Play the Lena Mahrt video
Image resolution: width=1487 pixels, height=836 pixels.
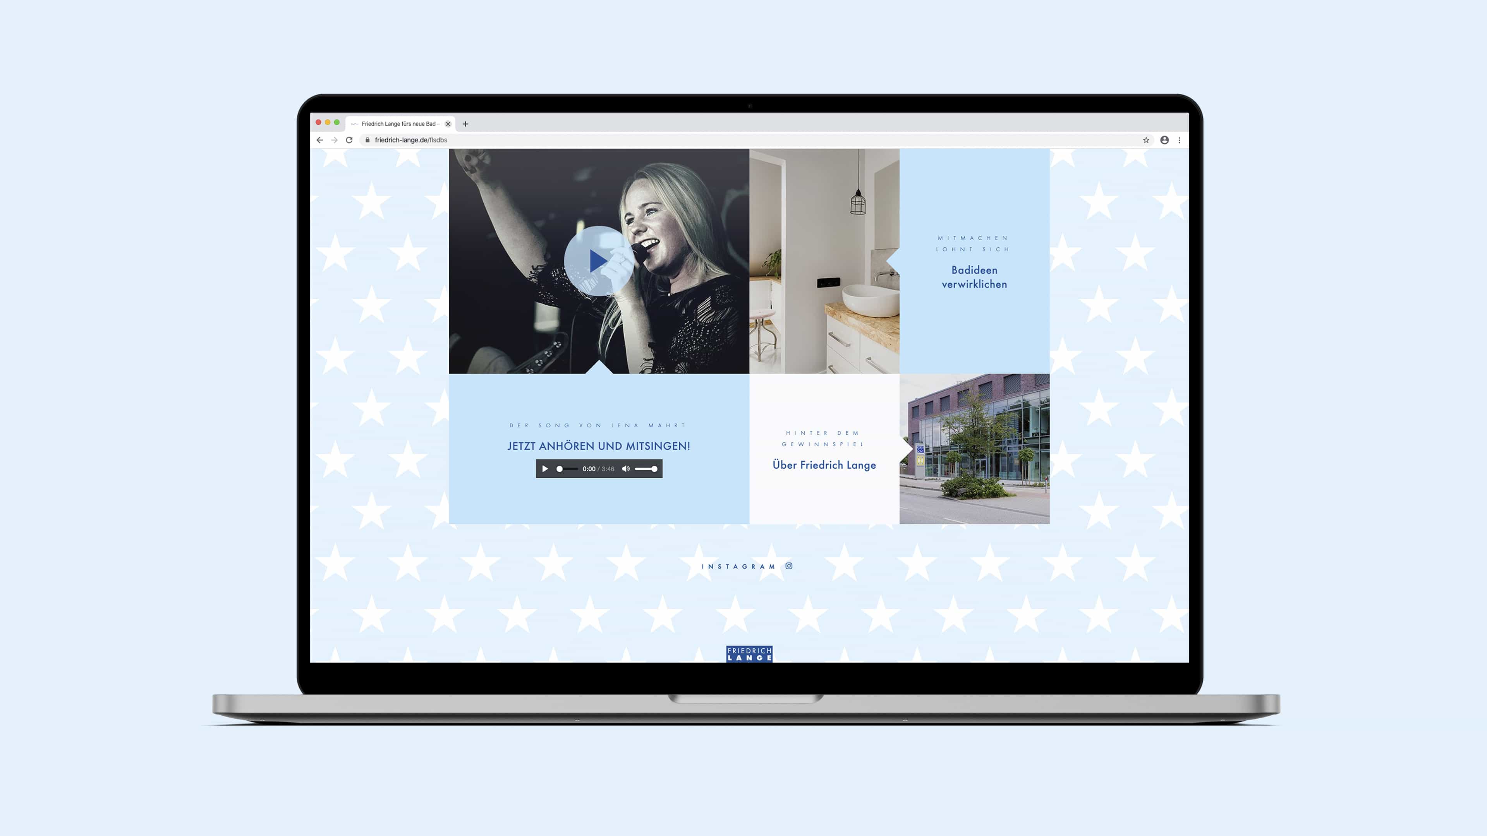coord(598,261)
